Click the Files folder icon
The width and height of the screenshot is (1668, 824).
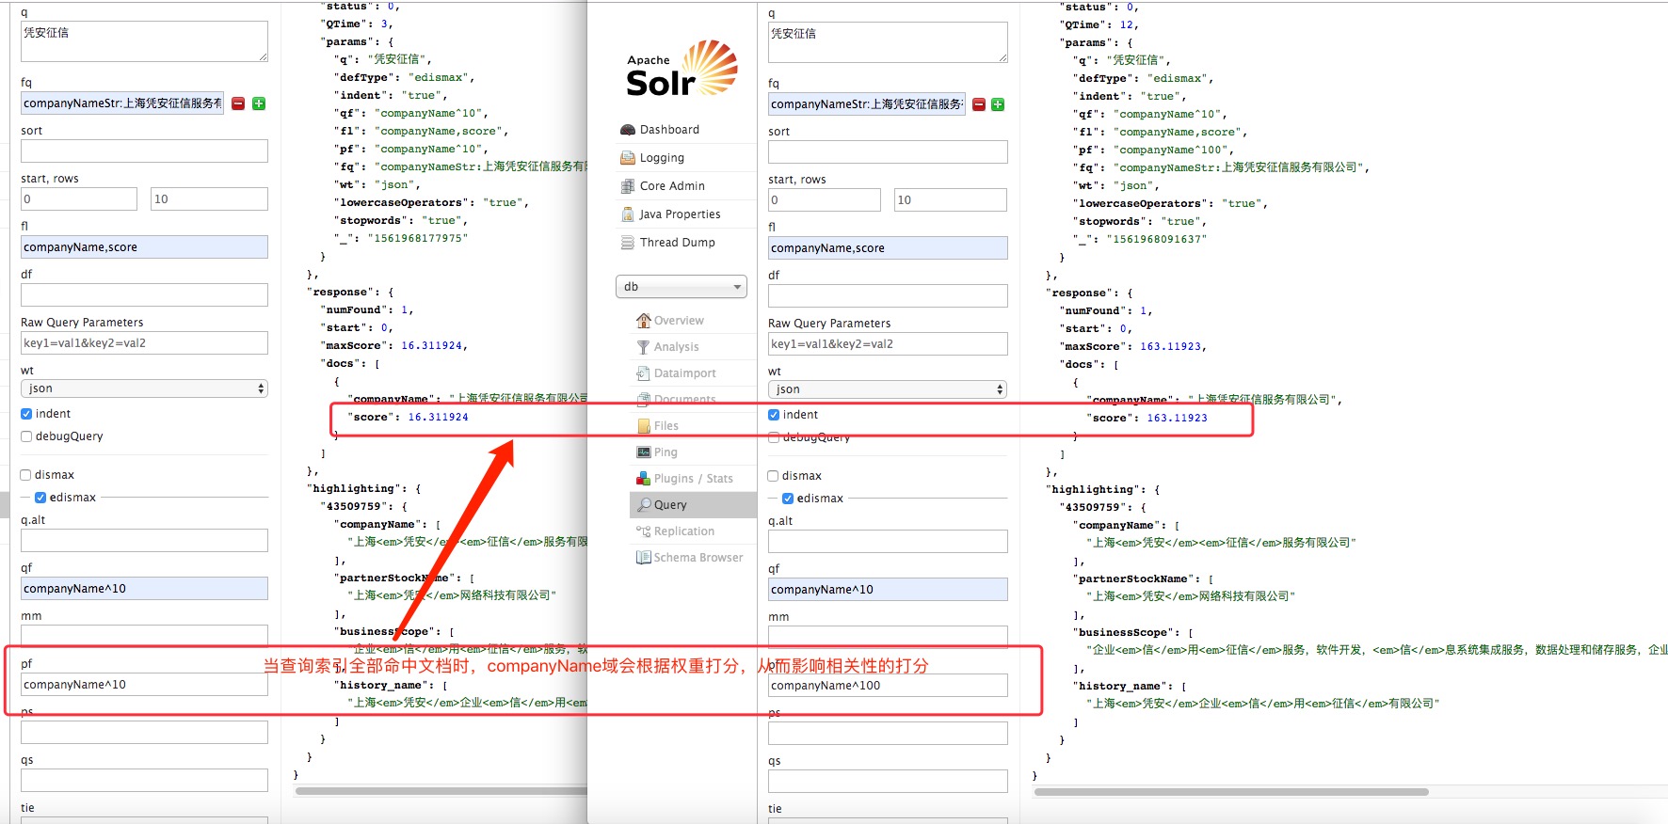click(x=644, y=426)
